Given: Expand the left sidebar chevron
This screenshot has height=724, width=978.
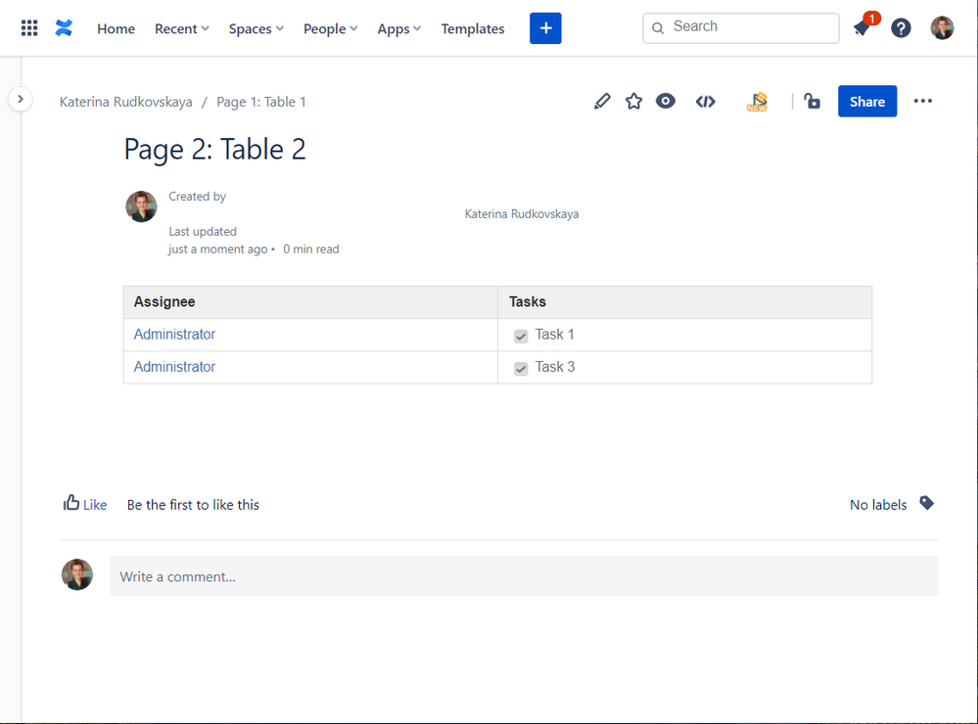Looking at the screenshot, I should click(x=21, y=99).
